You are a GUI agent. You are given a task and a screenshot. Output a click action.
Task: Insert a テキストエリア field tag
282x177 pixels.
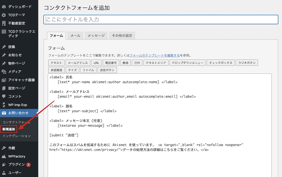pos(156,63)
